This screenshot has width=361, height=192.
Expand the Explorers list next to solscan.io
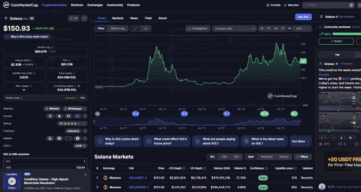point(84,131)
